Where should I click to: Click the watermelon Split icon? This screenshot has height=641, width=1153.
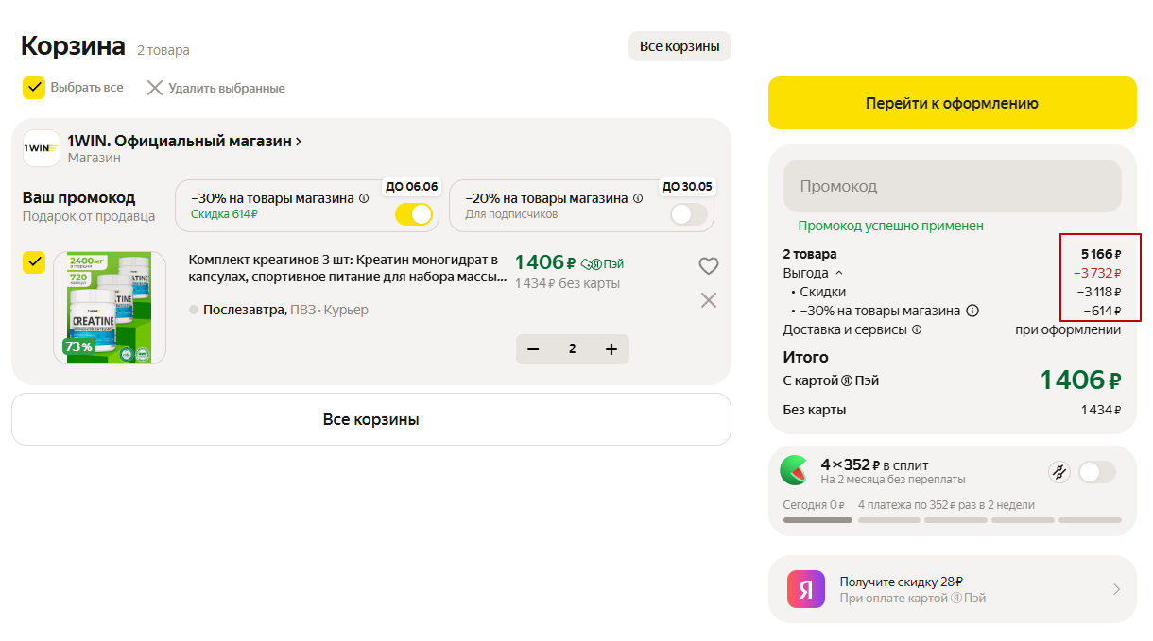(794, 469)
